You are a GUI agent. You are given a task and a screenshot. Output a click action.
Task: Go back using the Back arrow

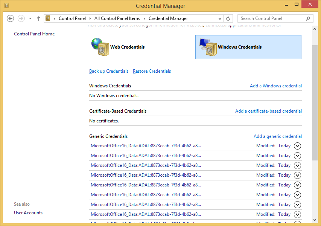click(11, 18)
